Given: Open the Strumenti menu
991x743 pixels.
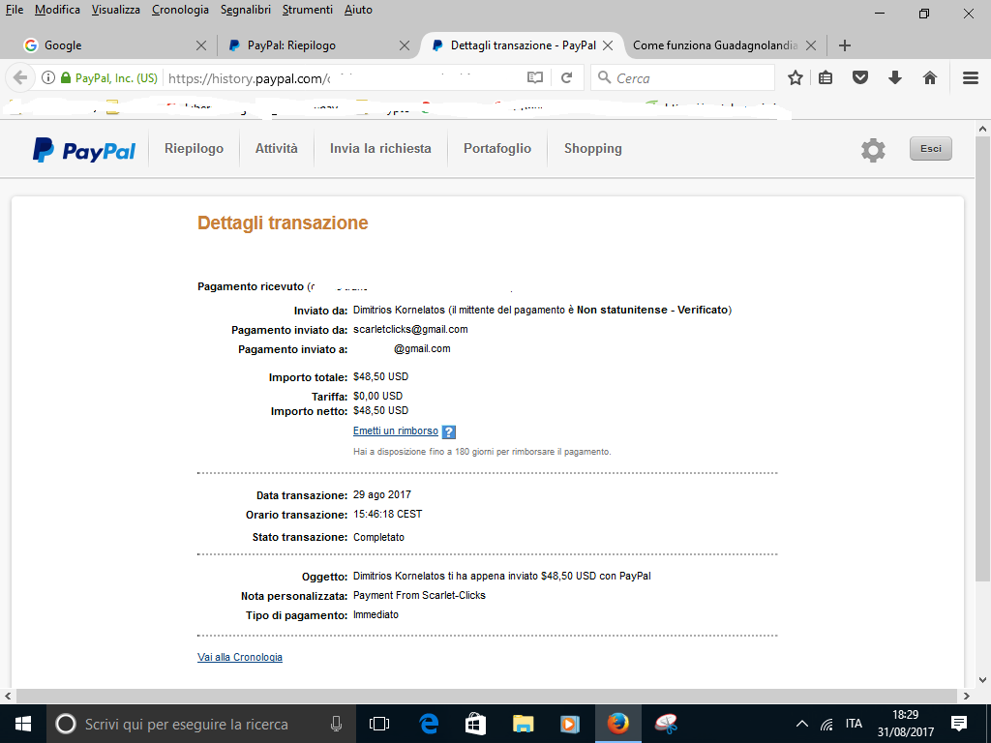Looking at the screenshot, I should pyautogui.click(x=308, y=10).
